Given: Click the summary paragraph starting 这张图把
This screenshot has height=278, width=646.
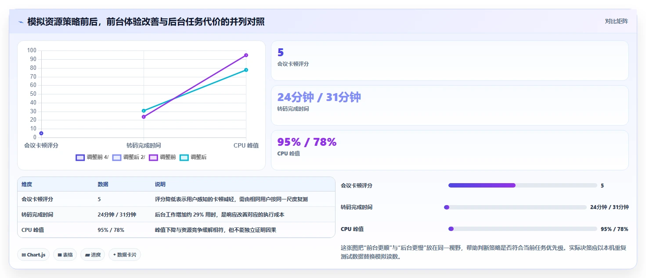Looking at the screenshot, I should coord(483,252).
